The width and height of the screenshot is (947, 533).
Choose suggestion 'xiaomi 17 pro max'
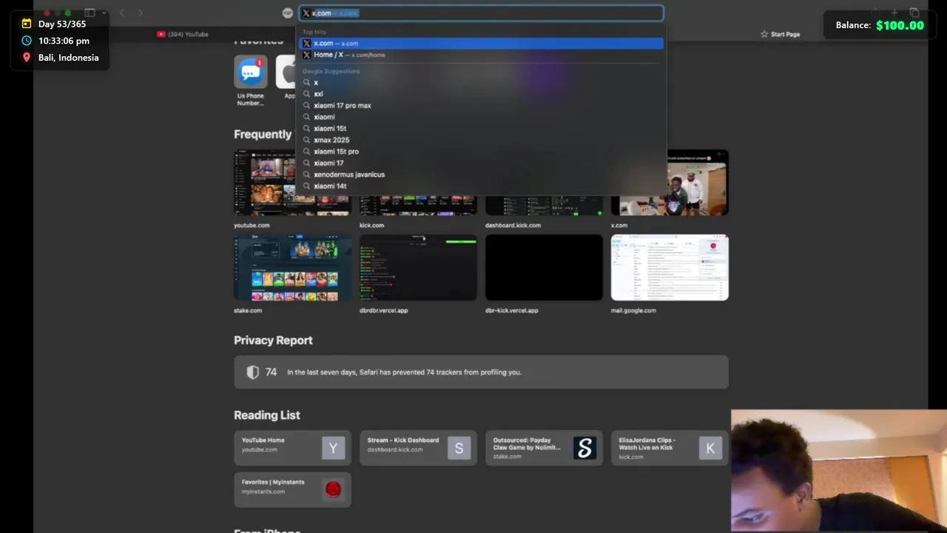click(481, 105)
